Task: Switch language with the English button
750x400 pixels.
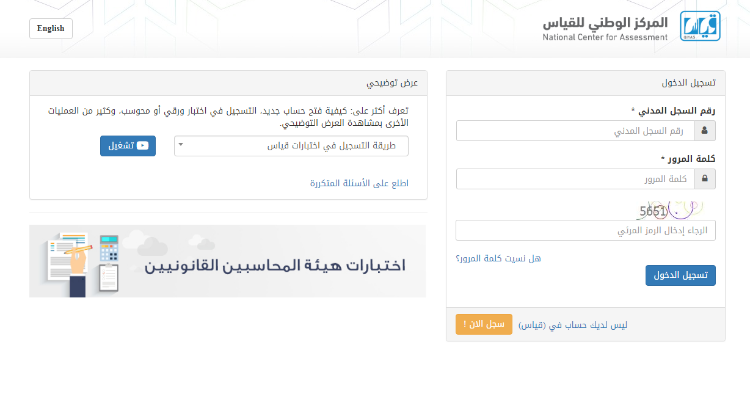Action: tap(51, 29)
